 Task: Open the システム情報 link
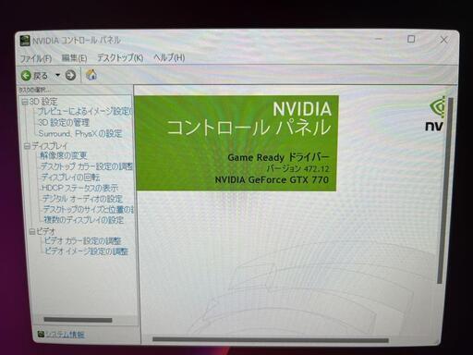[65, 335]
